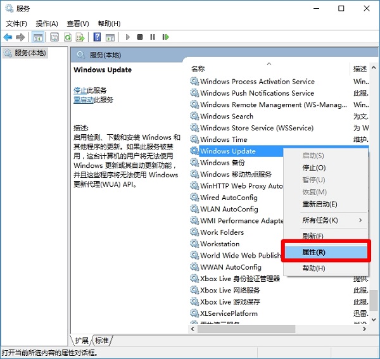Open the 文件(F) menu

pyautogui.click(x=16, y=23)
